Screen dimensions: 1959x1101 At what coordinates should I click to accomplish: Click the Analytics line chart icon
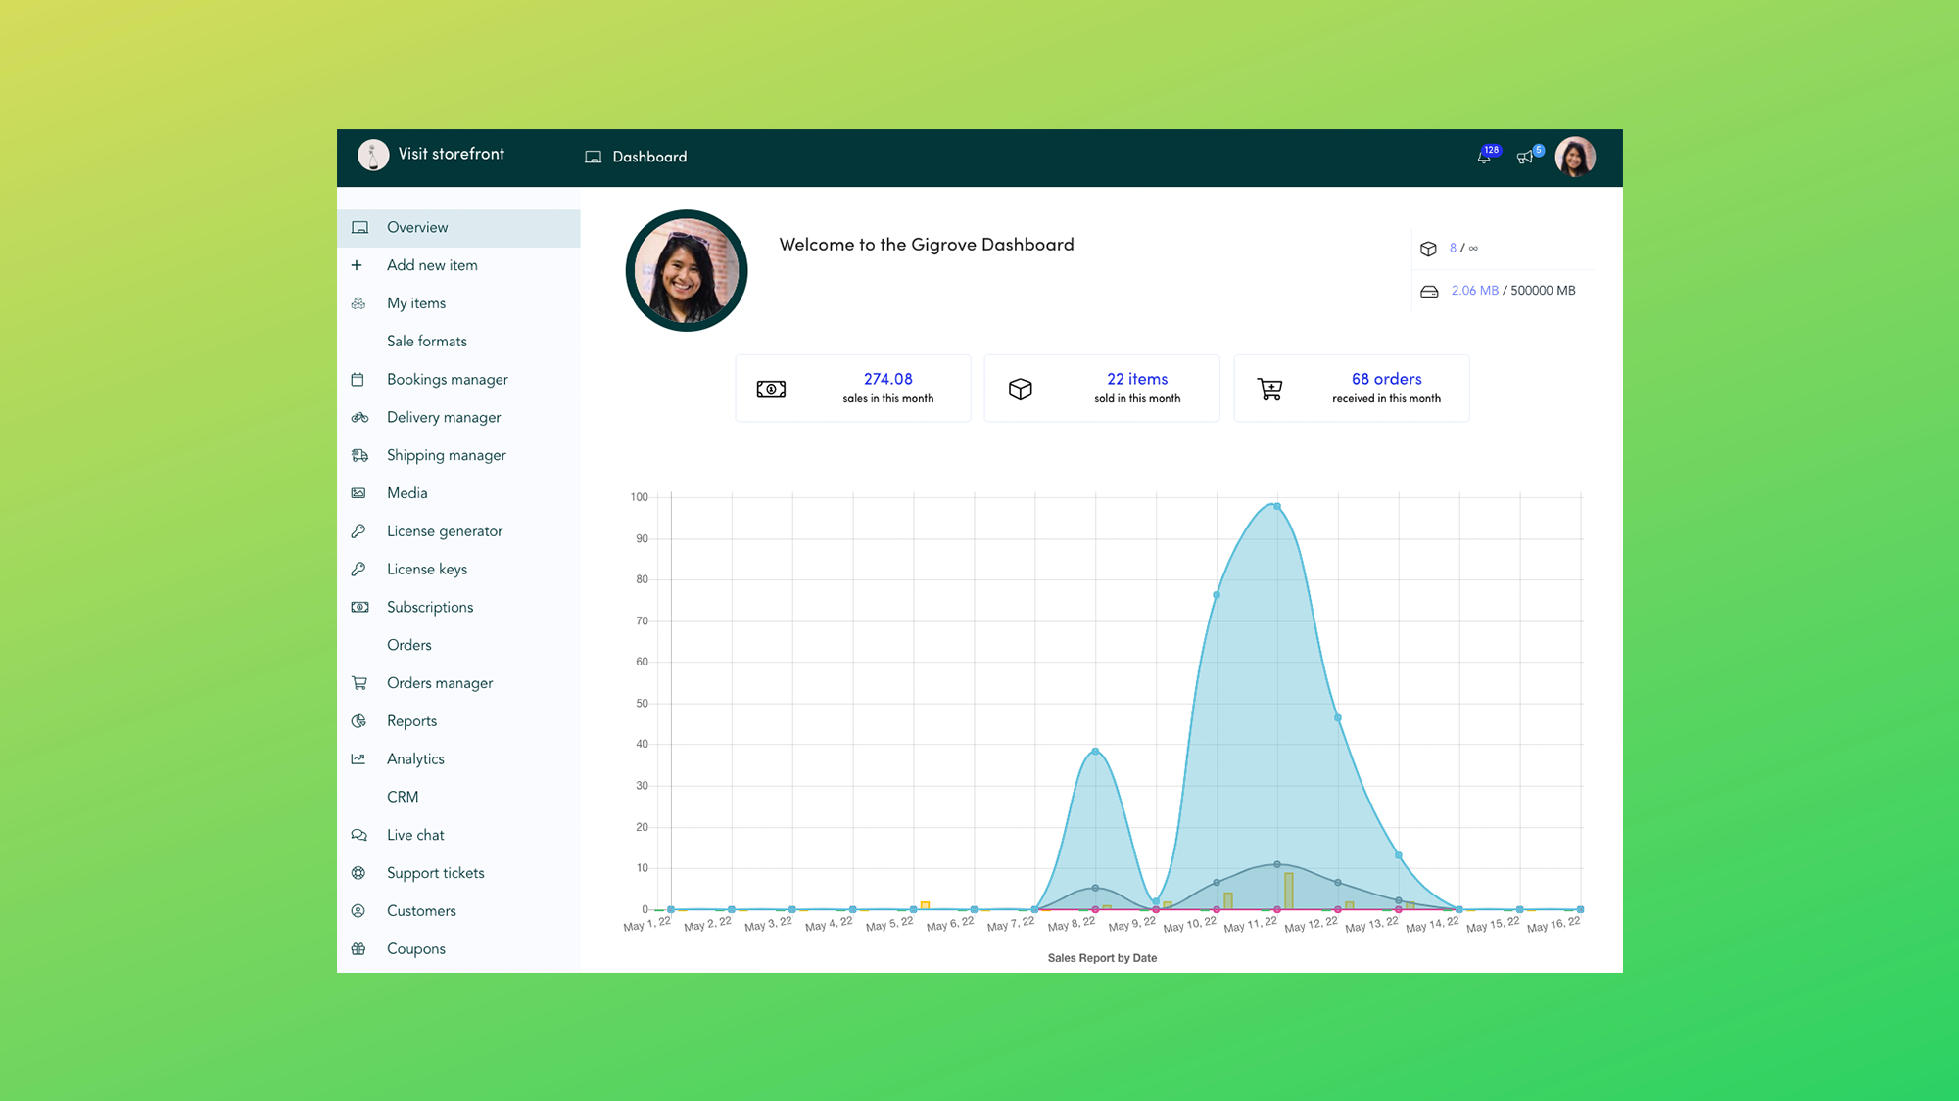[x=358, y=759]
